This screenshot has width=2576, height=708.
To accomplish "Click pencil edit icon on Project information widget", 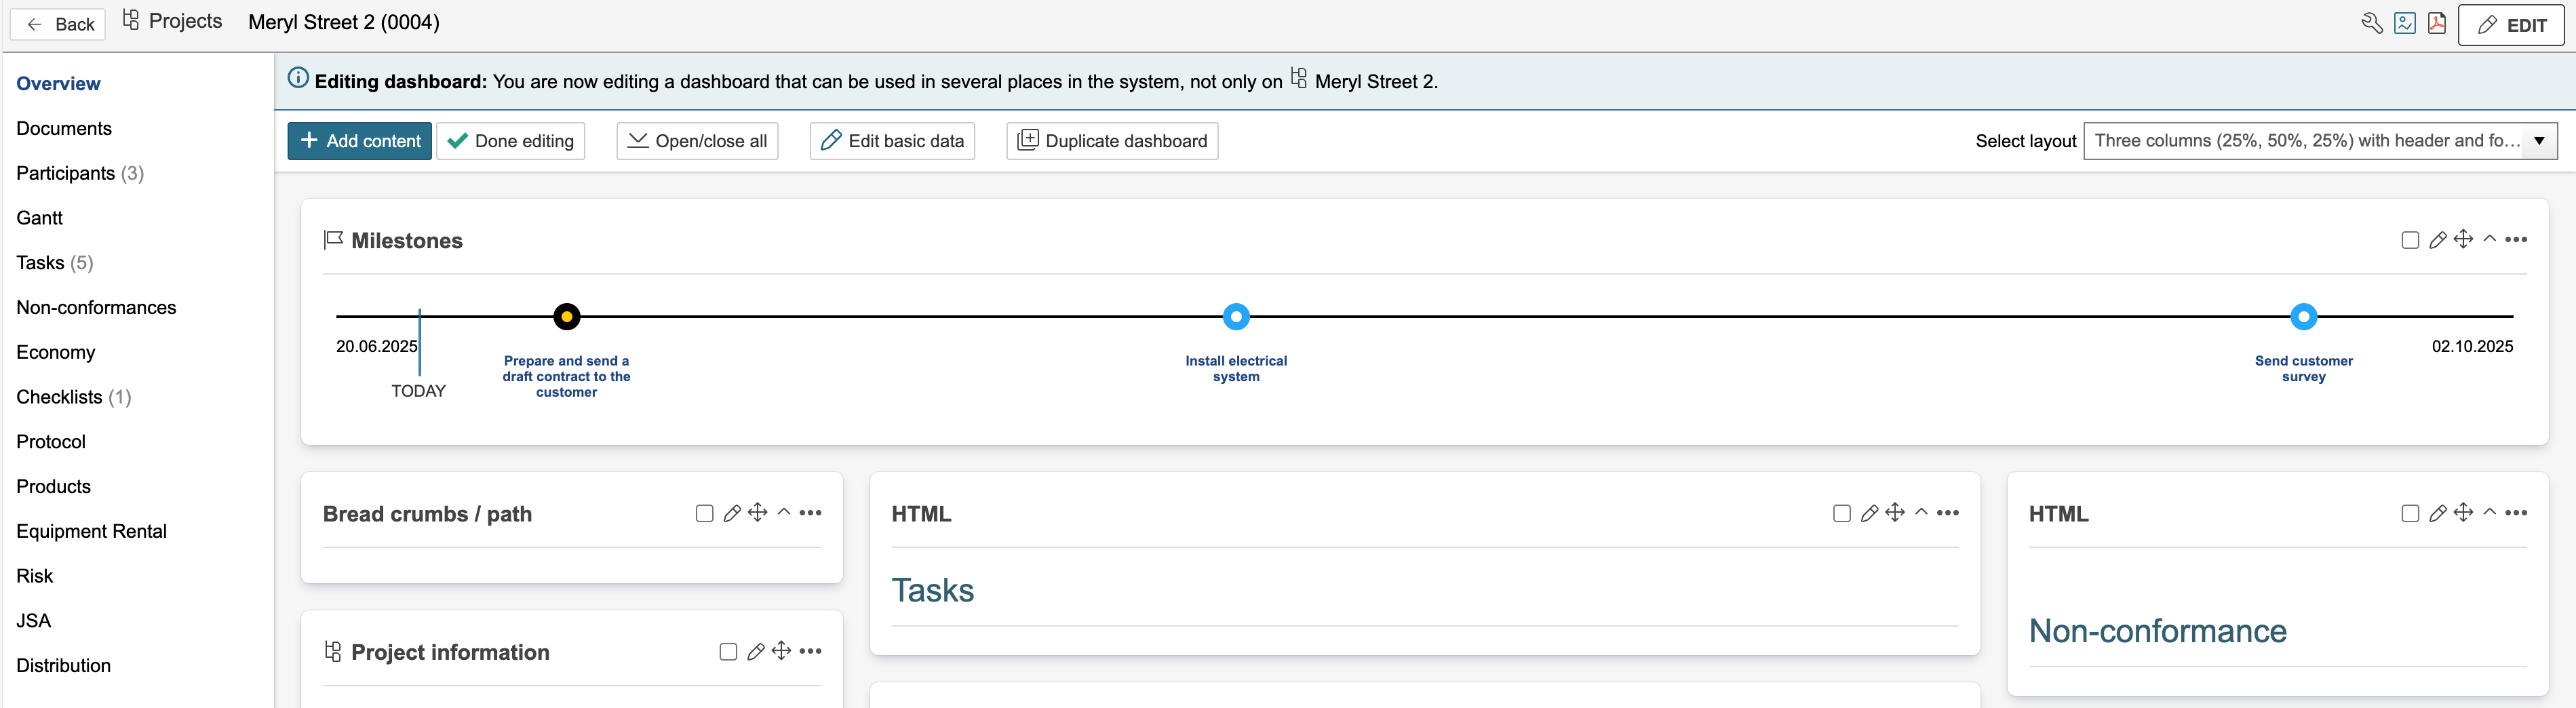I will (756, 652).
